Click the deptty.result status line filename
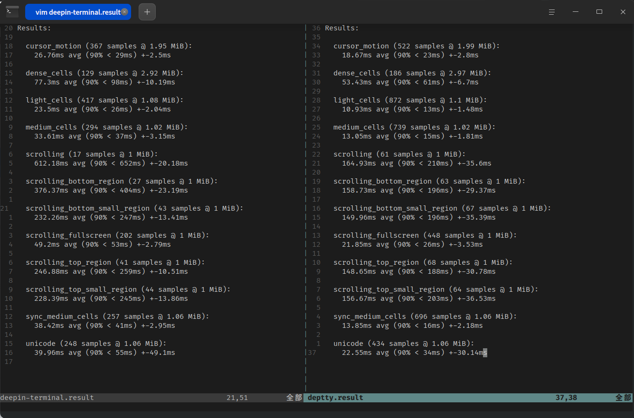634x418 pixels. pos(335,398)
